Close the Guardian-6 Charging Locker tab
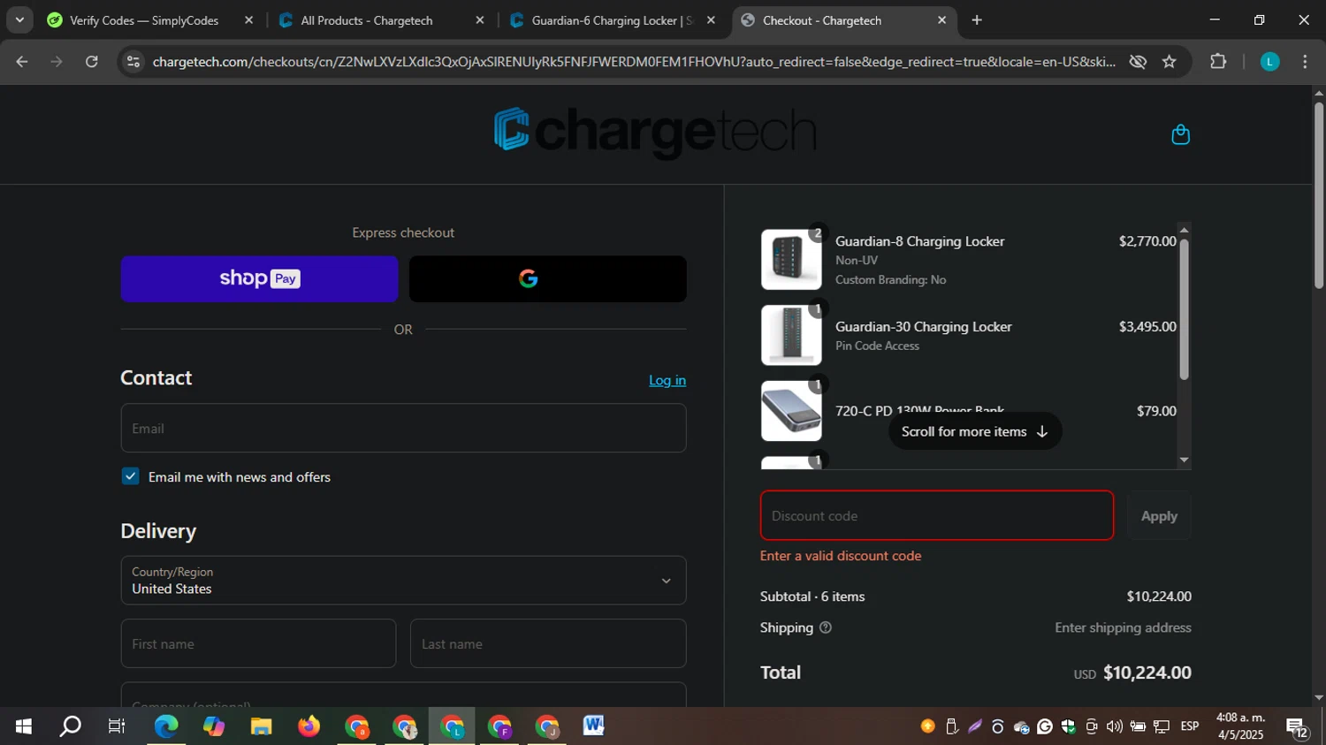Image resolution: width=1326 pixels, height=745 pixels. pyautogui.click(x=711, y=20)
